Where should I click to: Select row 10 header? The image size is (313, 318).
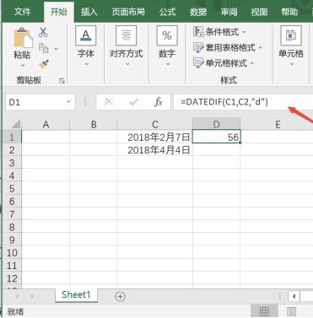12,253
